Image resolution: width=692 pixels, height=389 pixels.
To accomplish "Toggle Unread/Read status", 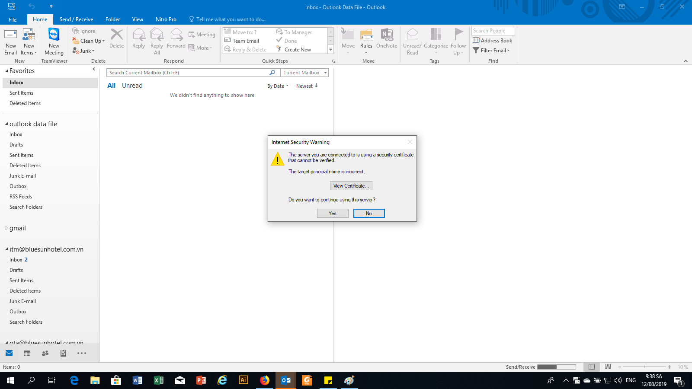I will point(412,41).
